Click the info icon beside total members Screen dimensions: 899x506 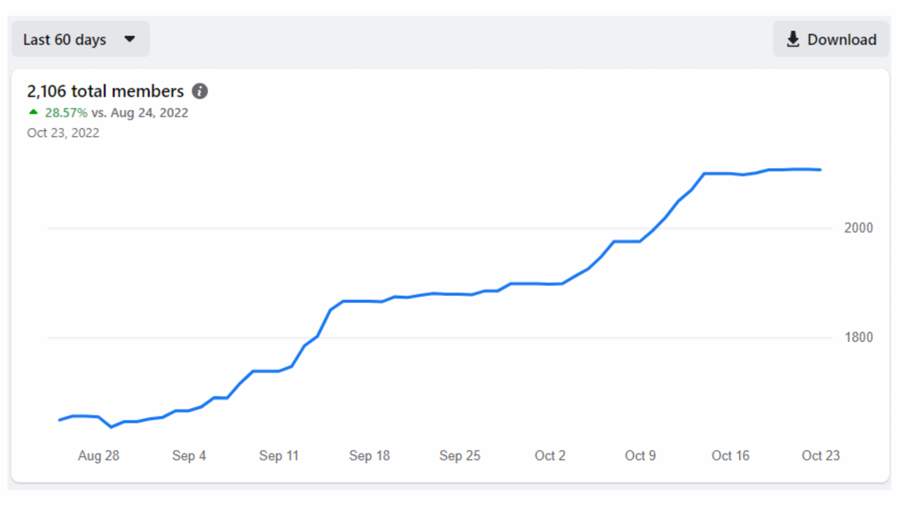(200, 91)
